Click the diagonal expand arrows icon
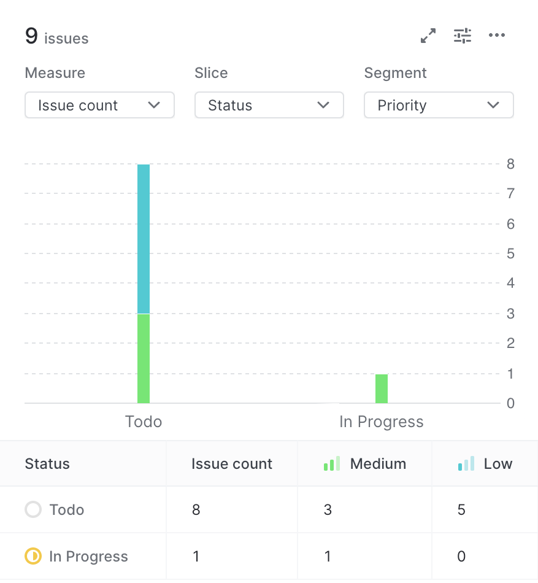Screen dimensions: 538x583 point(428,35)
